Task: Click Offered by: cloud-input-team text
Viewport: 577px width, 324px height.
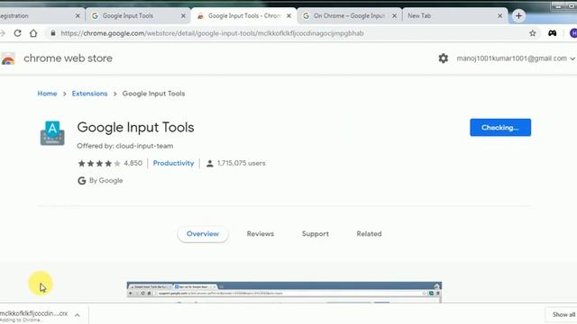Action: pyautogui.click(x=125, y=146)
